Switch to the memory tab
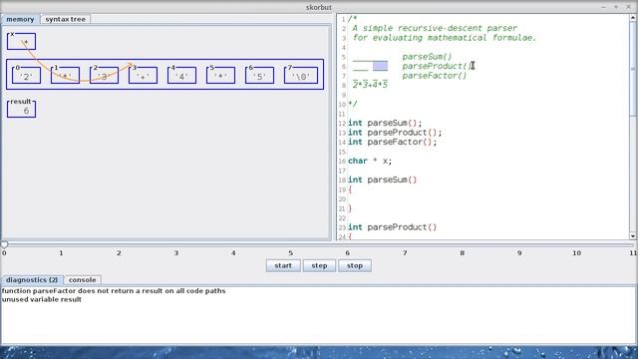This screenshot has height=359, width=638. coord(20,19)
